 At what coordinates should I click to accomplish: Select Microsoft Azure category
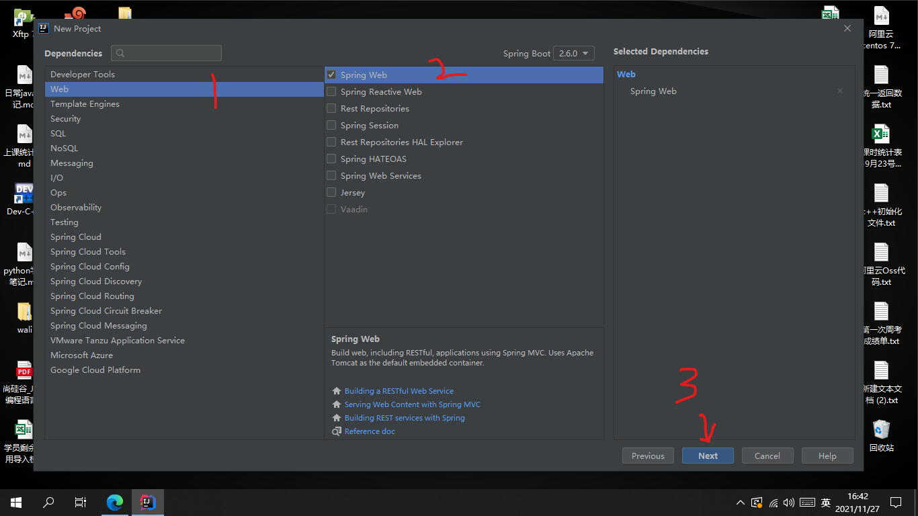click(x=184, y=355)
